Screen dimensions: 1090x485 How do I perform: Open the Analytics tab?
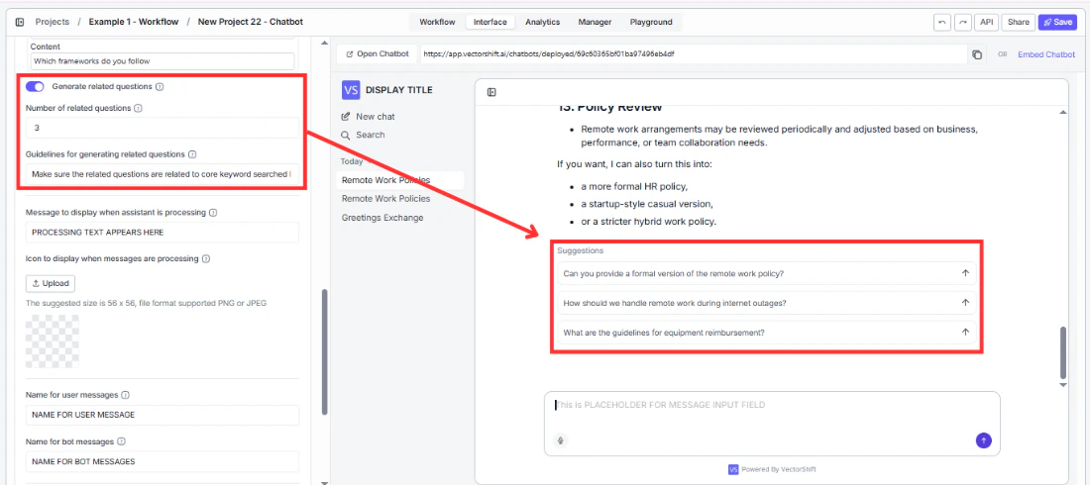[x=542, y=22]
